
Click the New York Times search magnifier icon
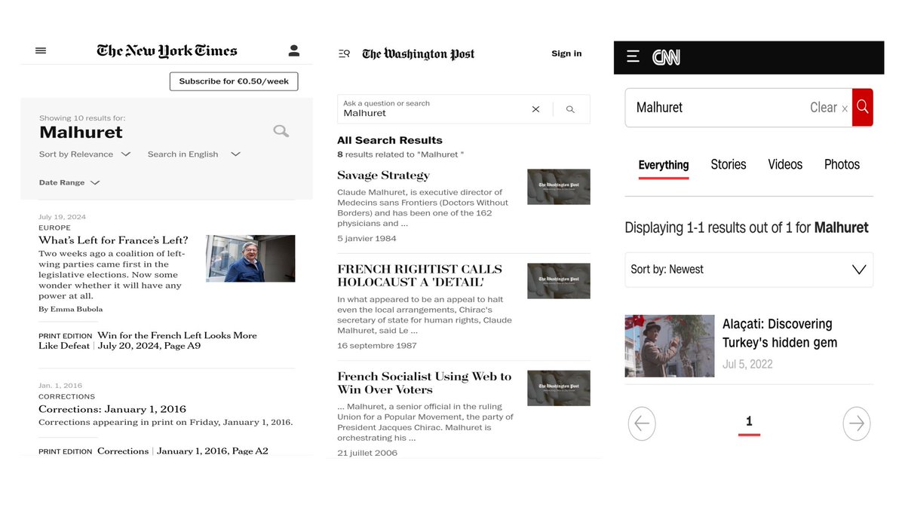coord(281,131)
